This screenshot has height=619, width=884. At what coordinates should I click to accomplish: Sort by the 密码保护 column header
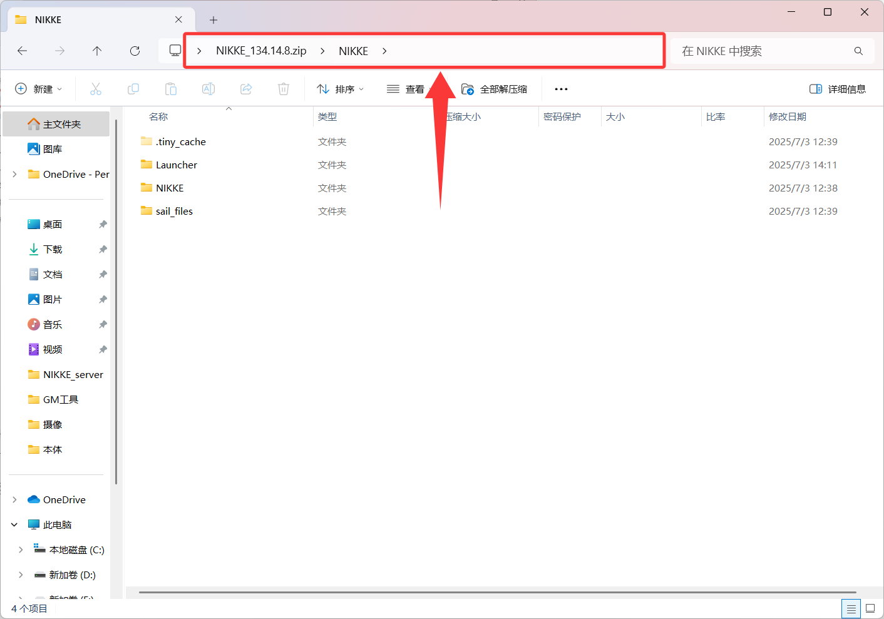click(x=562, y=117)
